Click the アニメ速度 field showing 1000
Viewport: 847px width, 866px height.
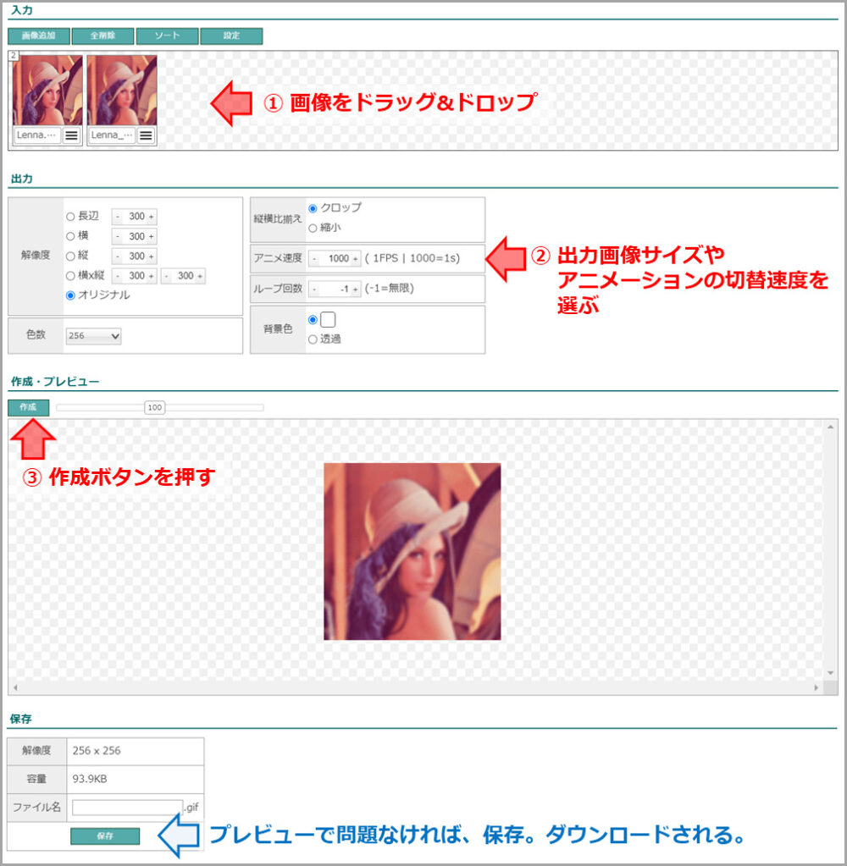(x=335, y=258)
